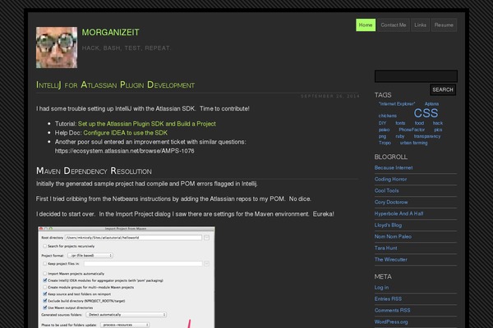Select the paleo tag

point(384,130)
